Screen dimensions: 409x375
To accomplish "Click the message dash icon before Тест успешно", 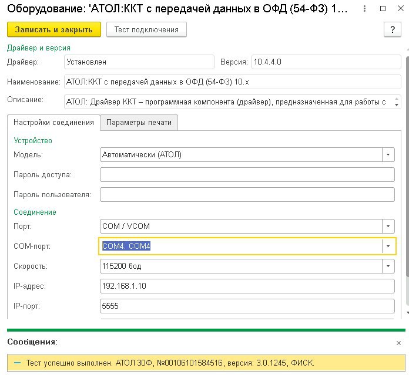I will (17, 363).
